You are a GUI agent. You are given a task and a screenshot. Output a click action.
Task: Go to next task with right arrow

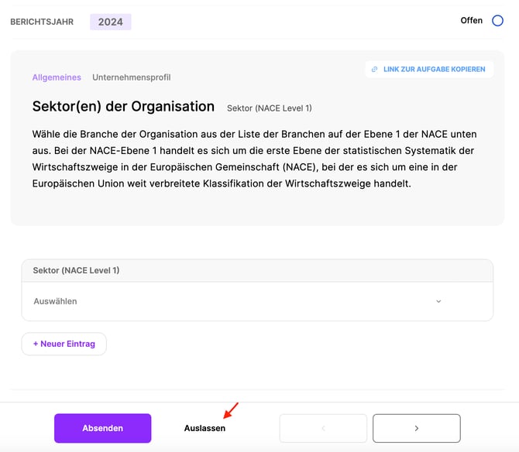click(416, 428)
